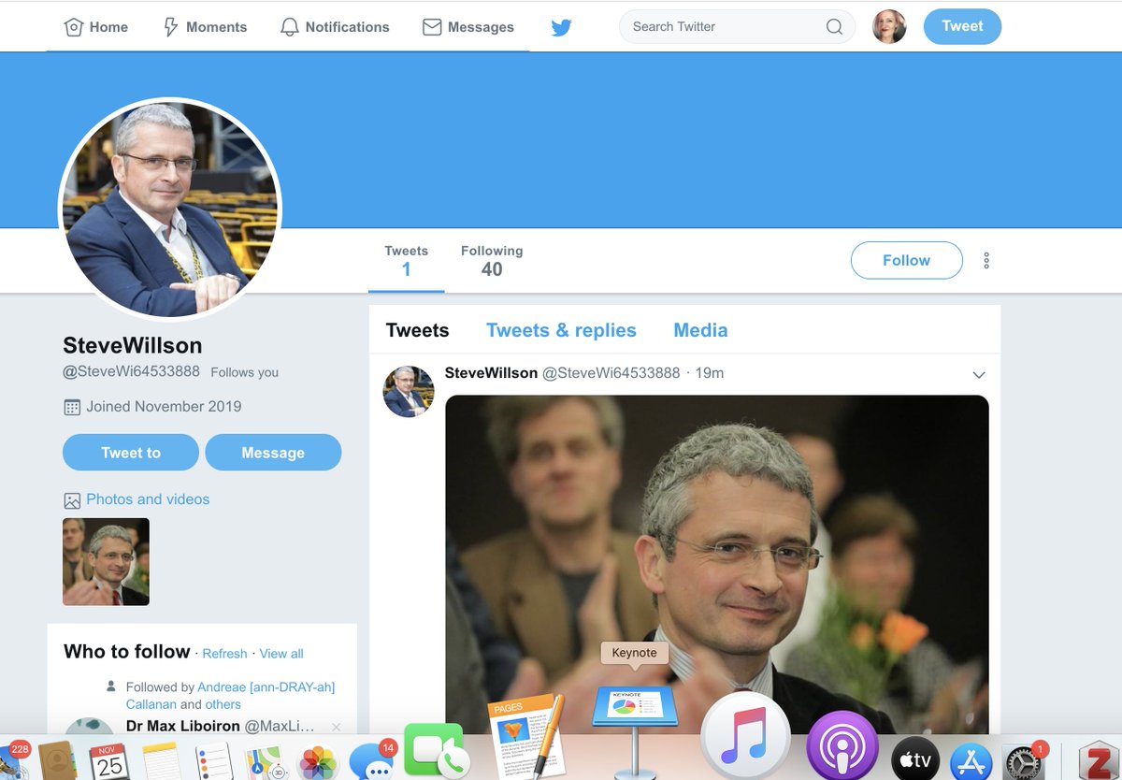View the Tweets count stat

tap(406, 261)
